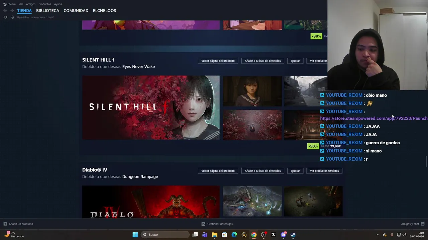
Task: Open the network tray icon
Action: [399, 235]
